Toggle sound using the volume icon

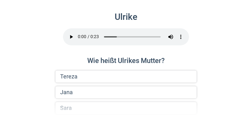171,37
